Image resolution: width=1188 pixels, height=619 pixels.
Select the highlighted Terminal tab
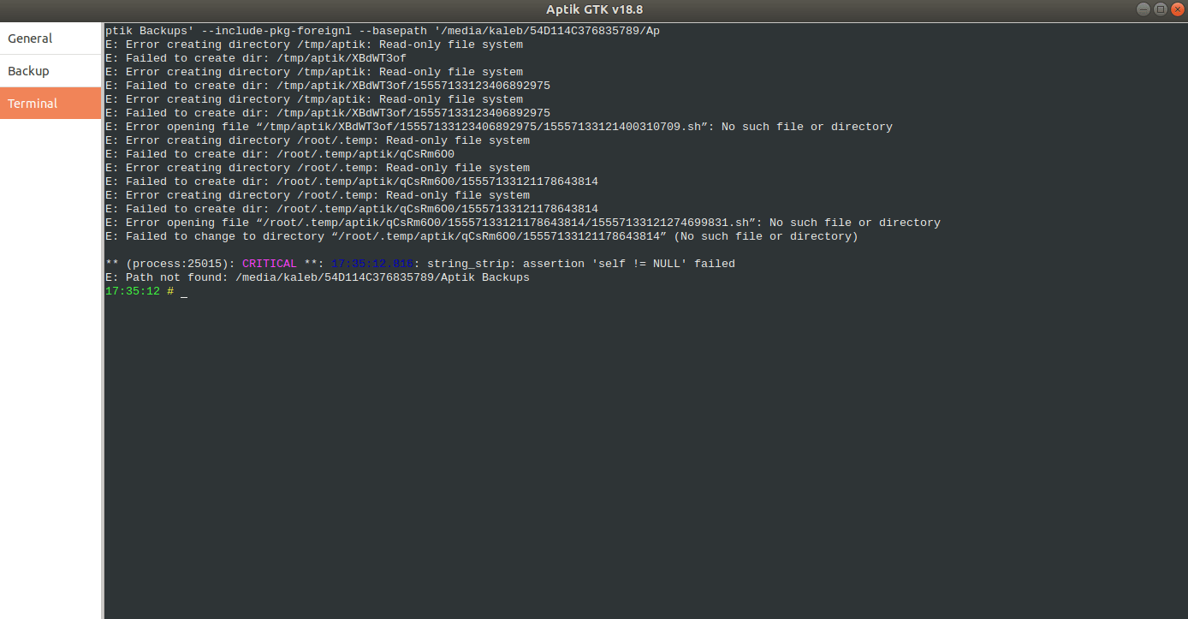[33, 103]
